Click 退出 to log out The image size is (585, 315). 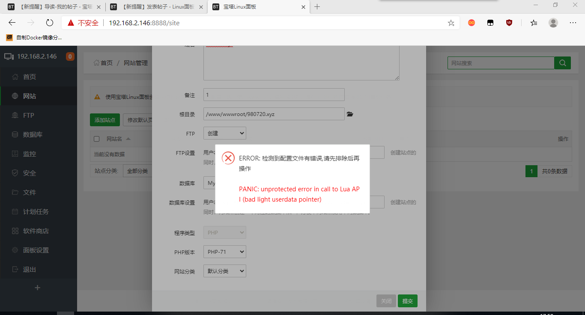pos(39,269)
